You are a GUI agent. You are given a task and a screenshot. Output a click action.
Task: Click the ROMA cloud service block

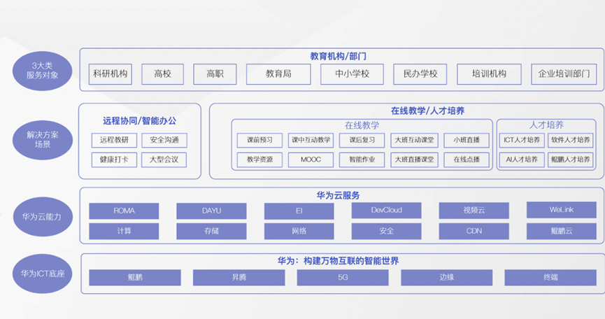(x=124, y=211)
